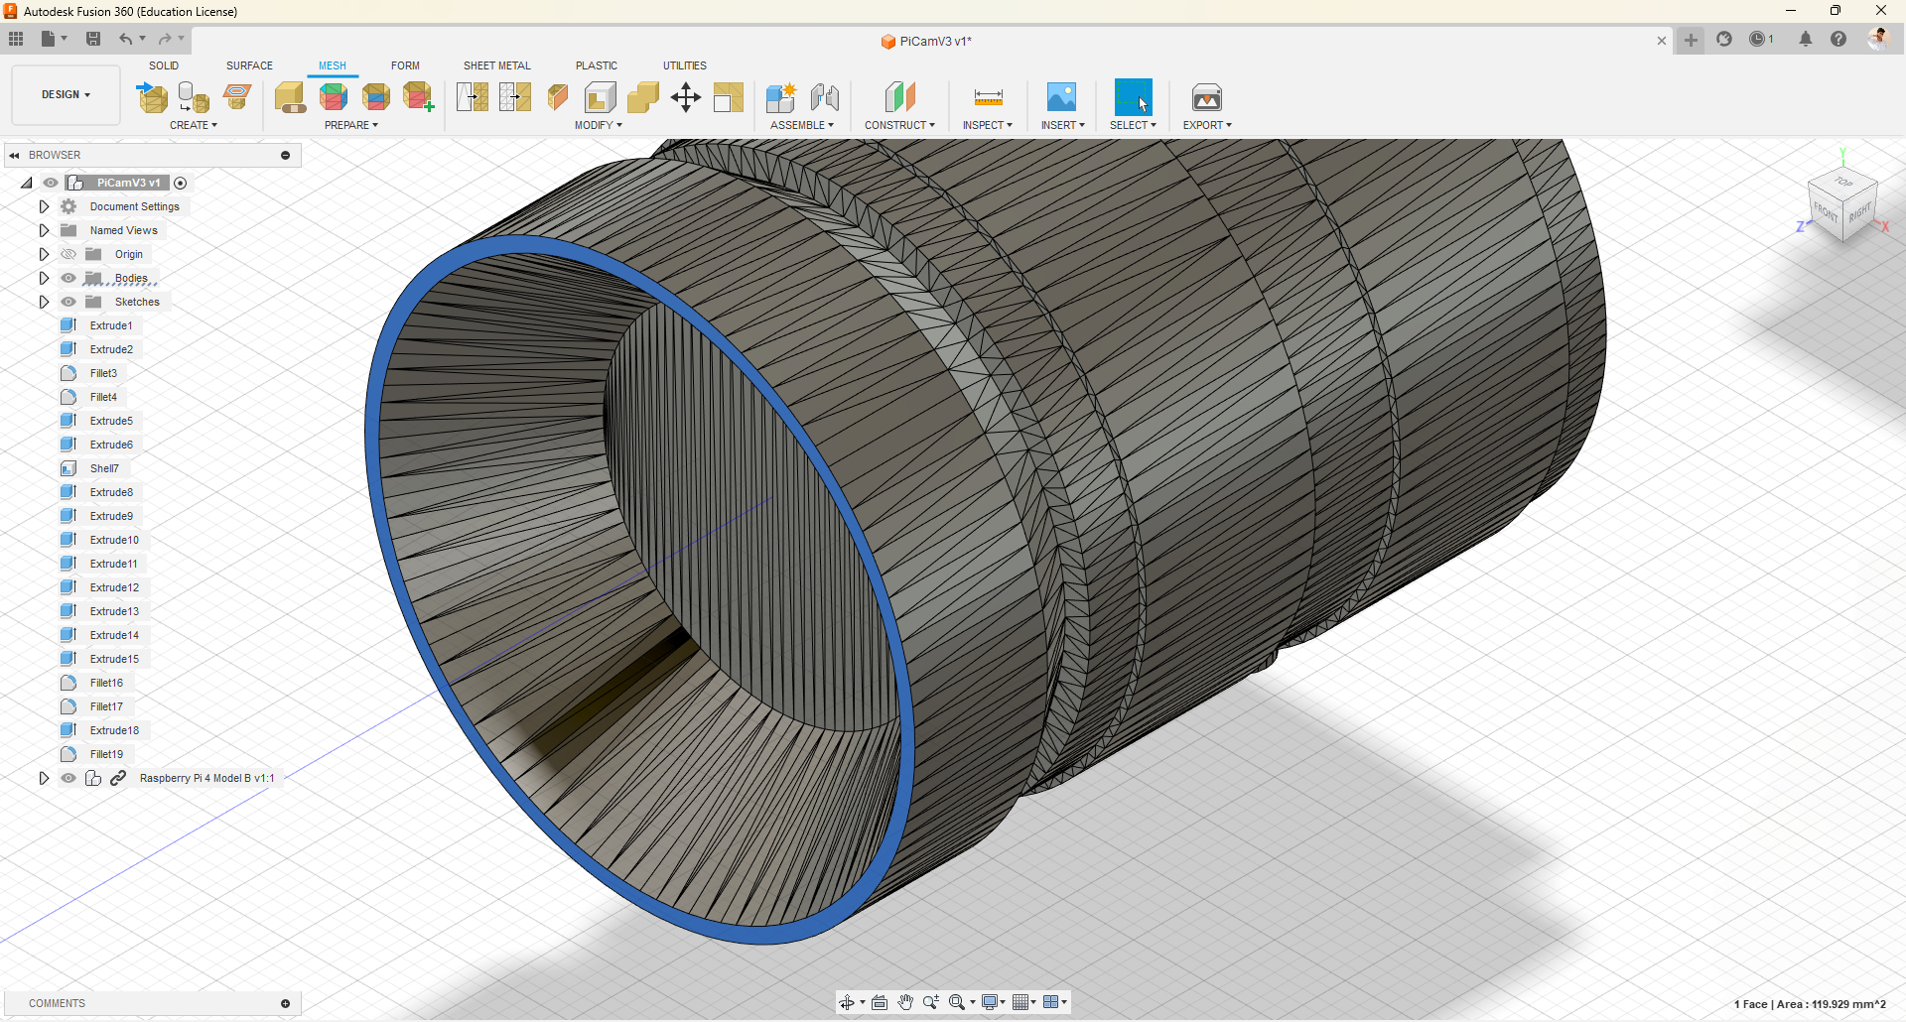Open the PREPARE dropdown menu
The width and height of the screenshot is (1906, 1022).
pos(351,125)
